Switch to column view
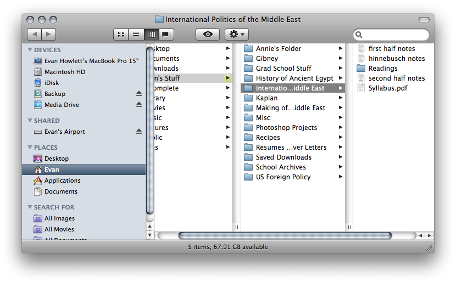Screen dimensions: 456x283 point(151,35)
